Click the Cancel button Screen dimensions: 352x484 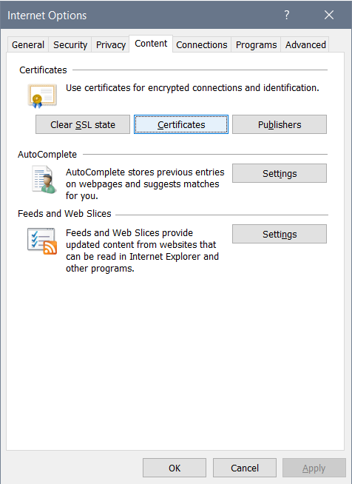[245, 468]
